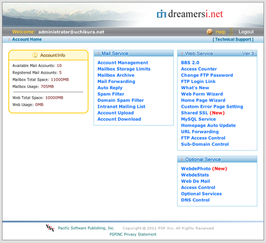Click the Pacific Software Publishing logo icon
Image resolution: width=266 pixels, height=243 pixels.
pos(50,228)
